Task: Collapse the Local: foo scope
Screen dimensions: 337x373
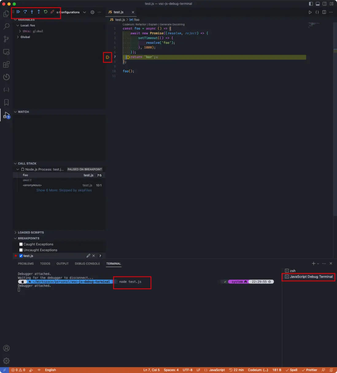Action: point(18,26)
